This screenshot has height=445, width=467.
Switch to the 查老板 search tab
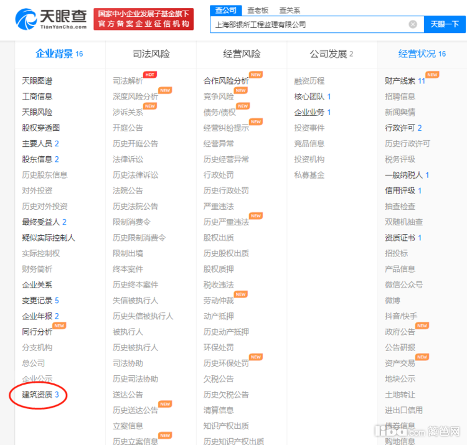click(x=257, y=10)
